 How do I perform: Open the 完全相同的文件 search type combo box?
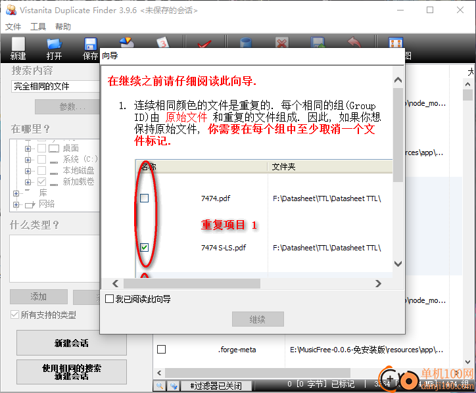56,87
